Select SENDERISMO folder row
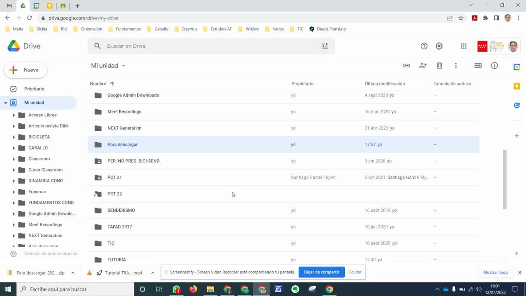 pyautogui.click(x=284, y=210)
